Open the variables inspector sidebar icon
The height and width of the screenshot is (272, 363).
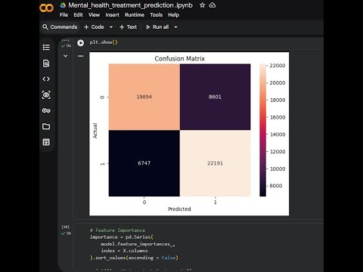[x=46, y=95]
